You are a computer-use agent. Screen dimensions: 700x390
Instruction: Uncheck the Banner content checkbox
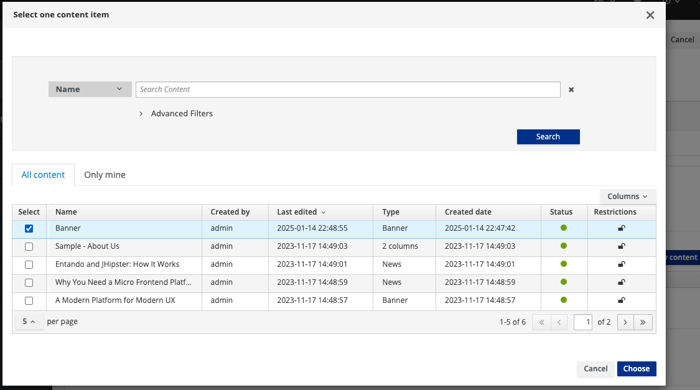(29, 228)
